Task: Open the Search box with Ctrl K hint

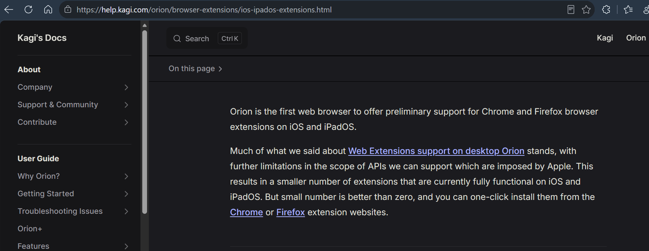Action: pos(207,38)
